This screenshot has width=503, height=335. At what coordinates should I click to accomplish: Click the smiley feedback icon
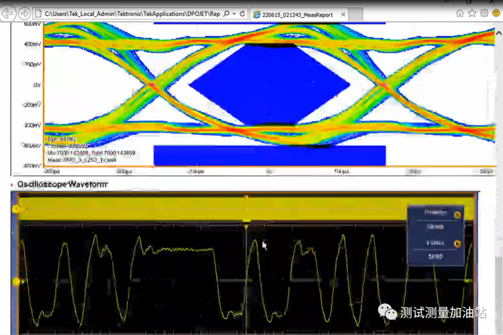click(496, 13)
